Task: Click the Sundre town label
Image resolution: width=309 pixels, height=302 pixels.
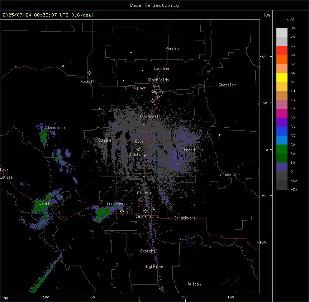Action: 105,140
